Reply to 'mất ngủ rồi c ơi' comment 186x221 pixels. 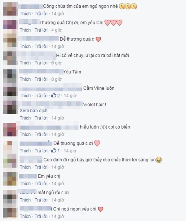coord(41,200)
